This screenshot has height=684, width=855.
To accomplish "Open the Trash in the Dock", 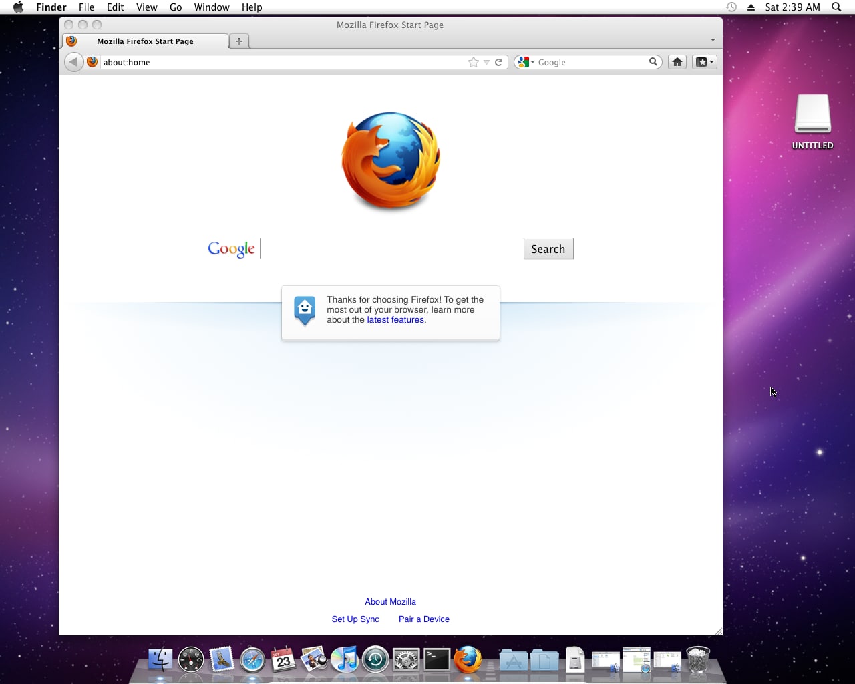I will pyautogui.click(x=698, y=659).
